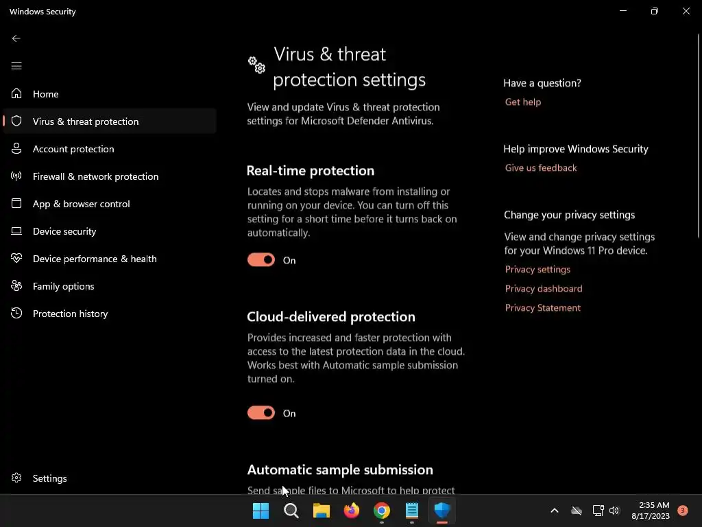This screenshot has width=702, height=527.
Task: Click the App & browser control window icon
Action: tap(16, 203)
